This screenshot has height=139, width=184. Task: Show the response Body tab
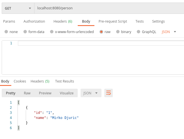(x=5, y=81)
